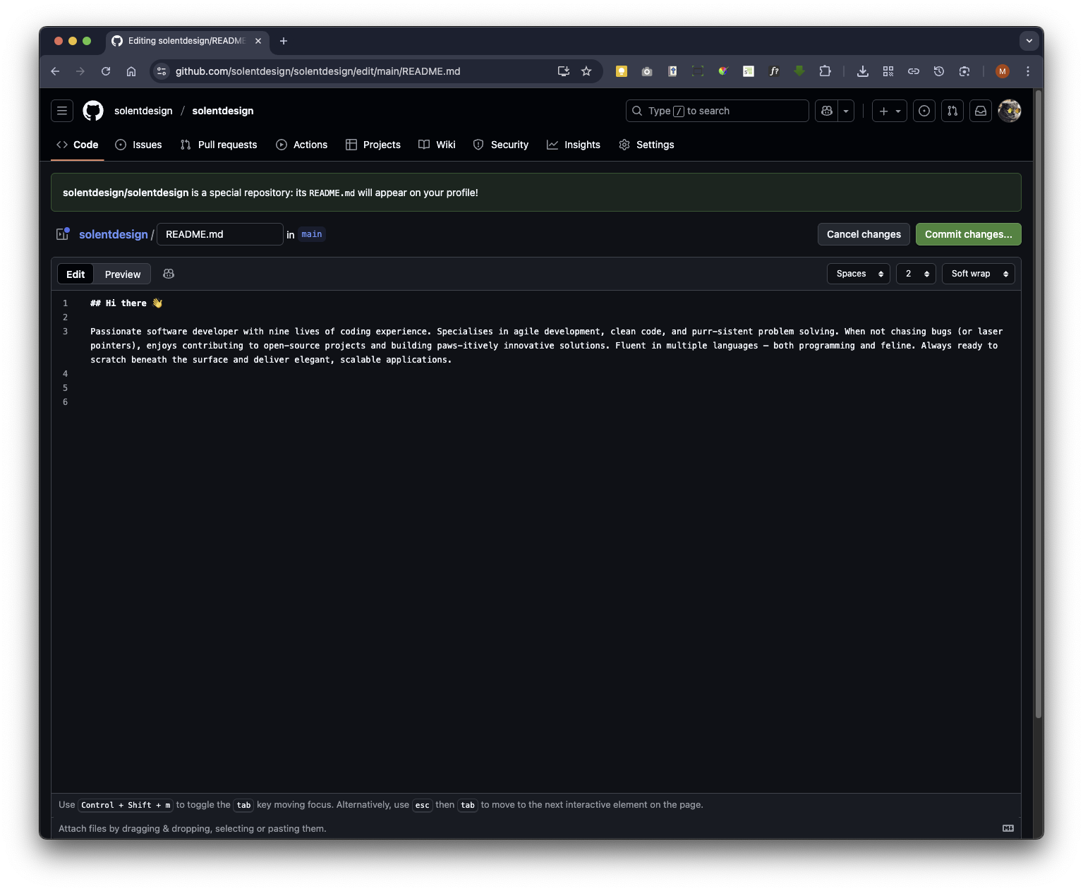Click the README.md filename input field
The image size is (1083, 891).
219,234
